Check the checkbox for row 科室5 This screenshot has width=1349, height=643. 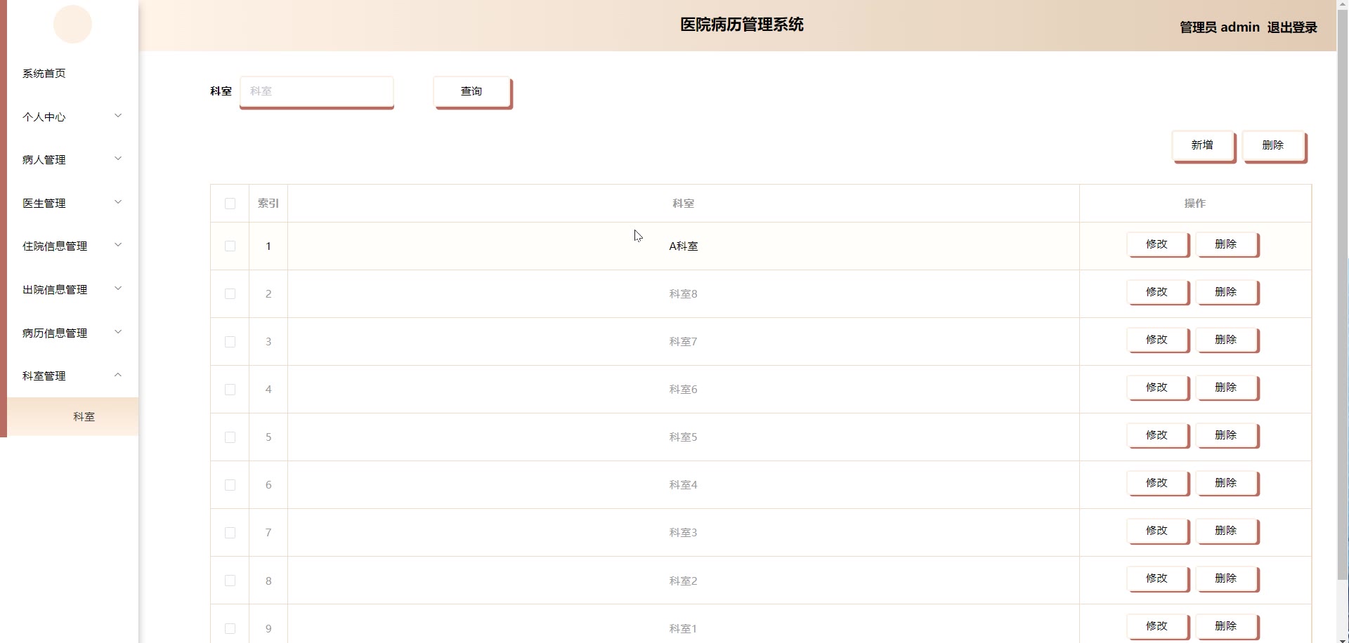point(230,437)
